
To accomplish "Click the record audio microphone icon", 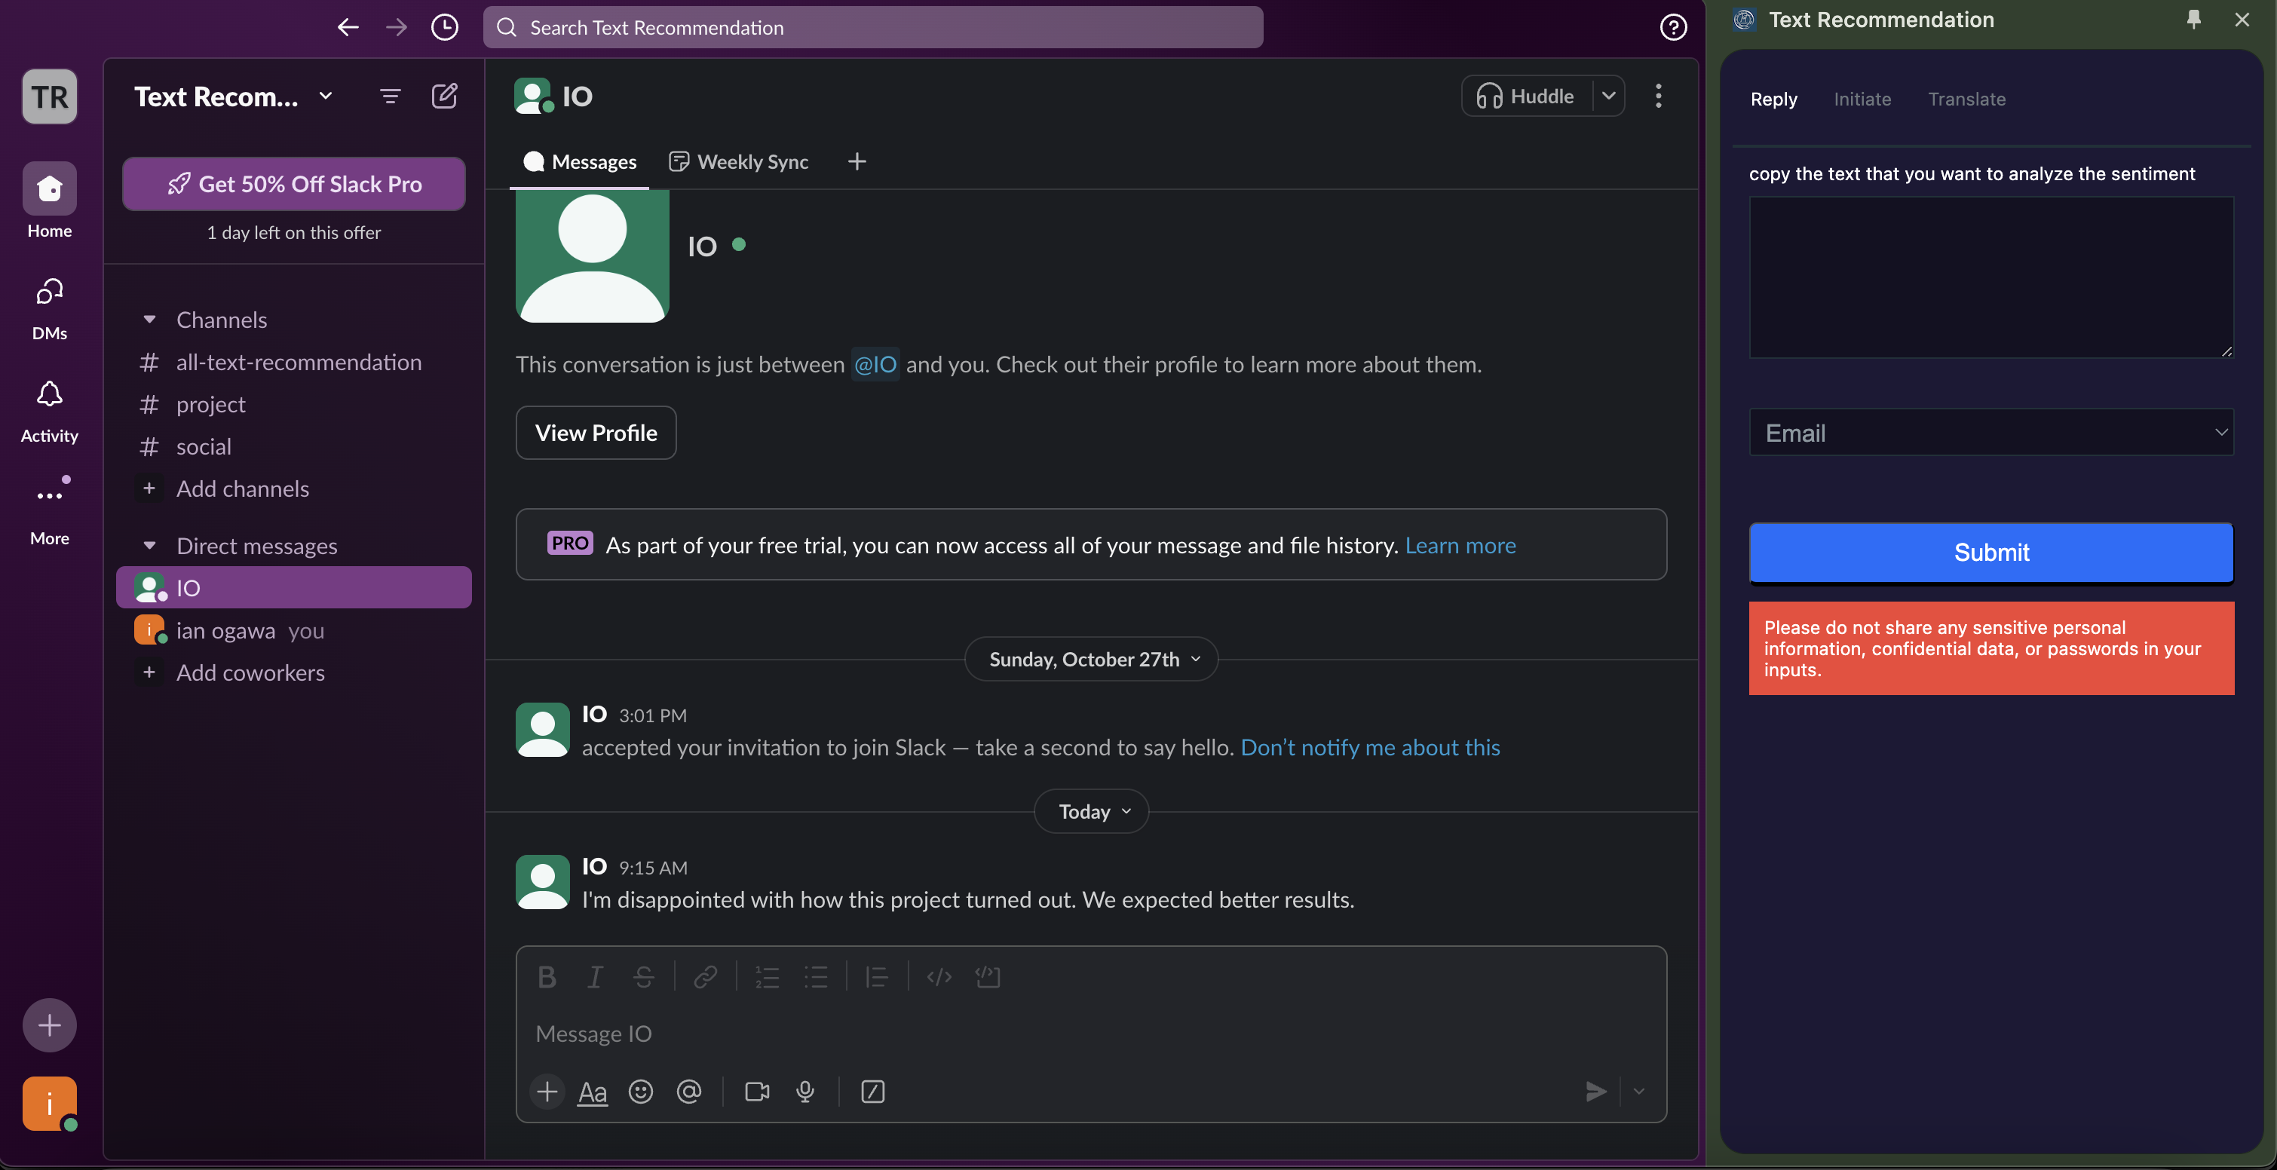I will [804, 1092].
